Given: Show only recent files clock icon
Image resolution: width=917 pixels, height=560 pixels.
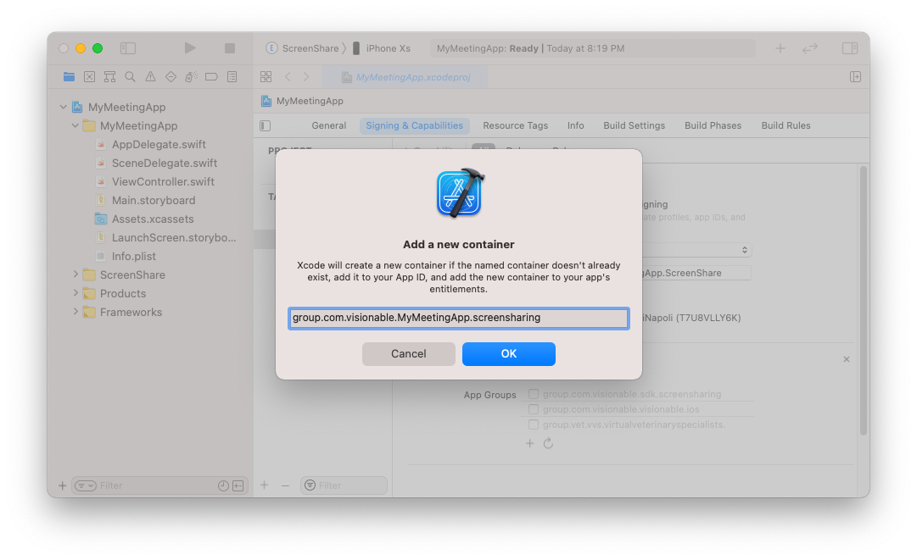Looking at the screenshot, I should pos(223,485).
